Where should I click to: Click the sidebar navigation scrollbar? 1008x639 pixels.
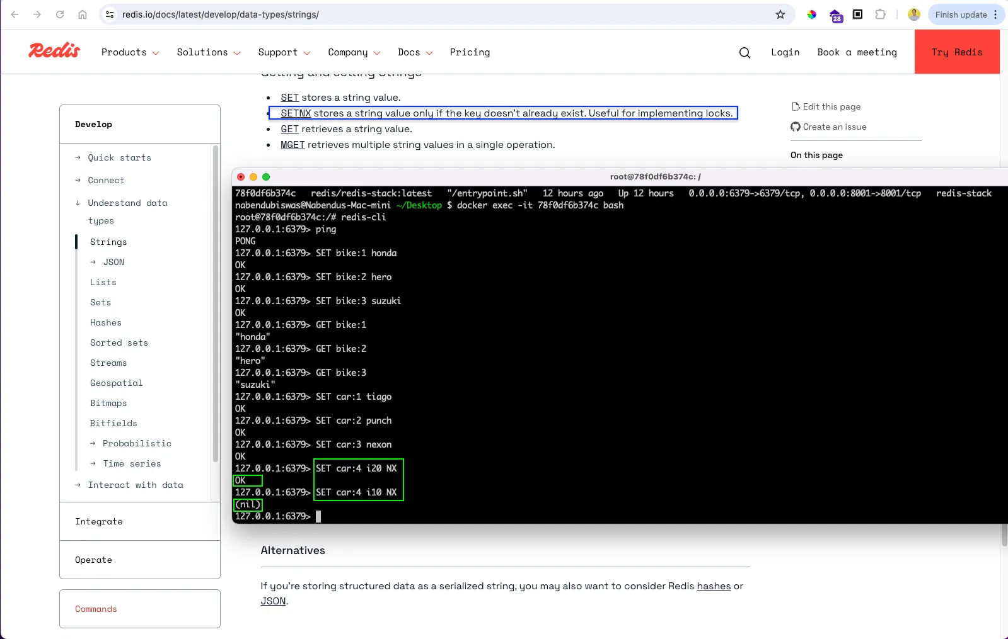[216, 304]
